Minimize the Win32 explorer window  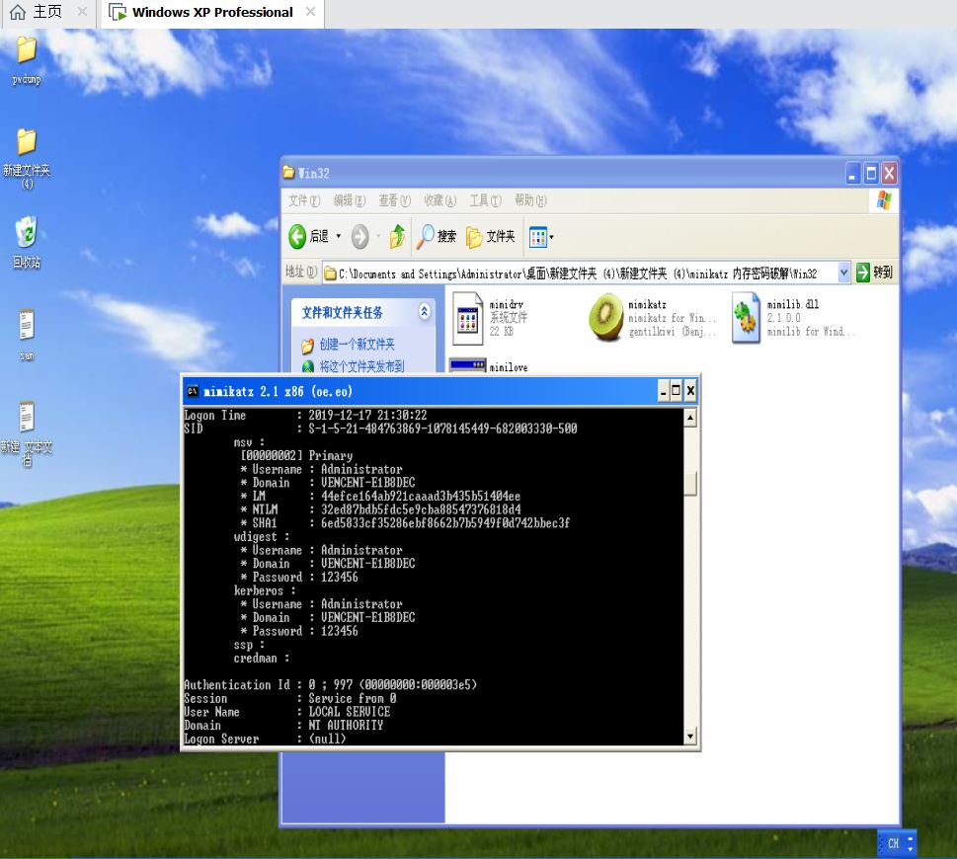(x=852, y=174)
